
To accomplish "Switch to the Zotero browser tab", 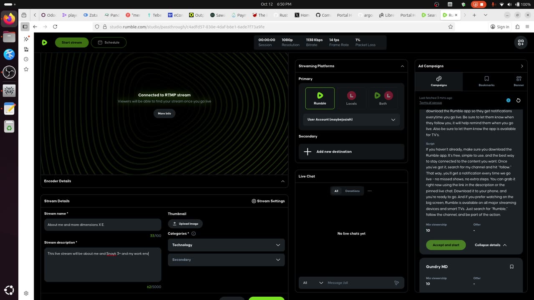I will (91, 15).
